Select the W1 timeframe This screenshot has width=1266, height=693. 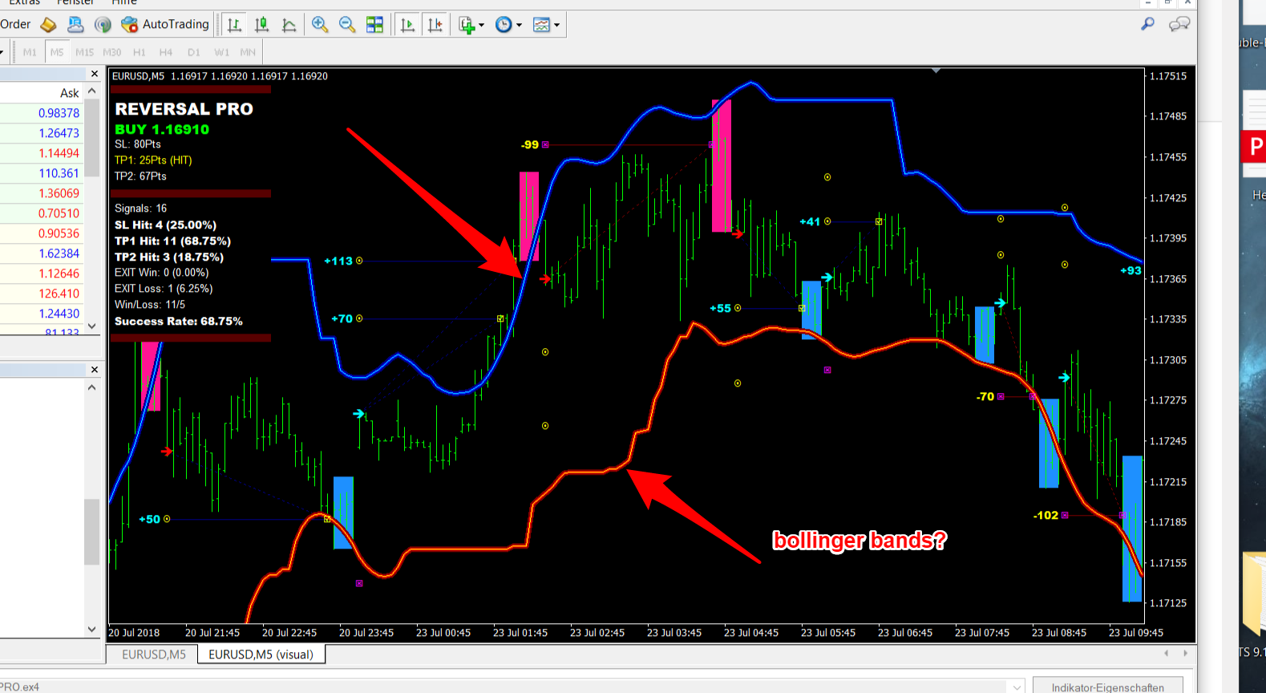pos(221,52)
